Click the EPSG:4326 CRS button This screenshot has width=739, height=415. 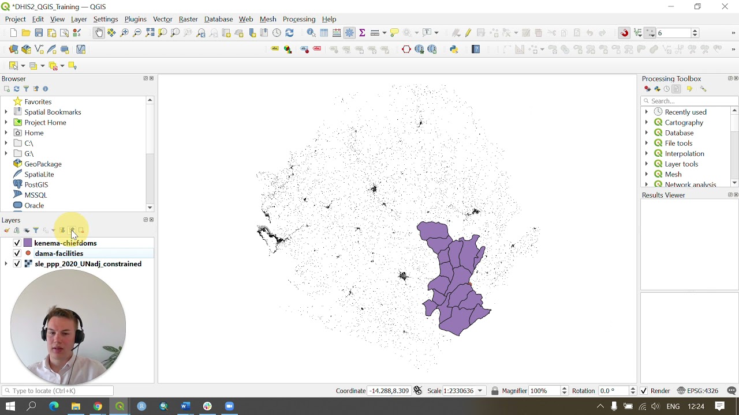[697, 391]
